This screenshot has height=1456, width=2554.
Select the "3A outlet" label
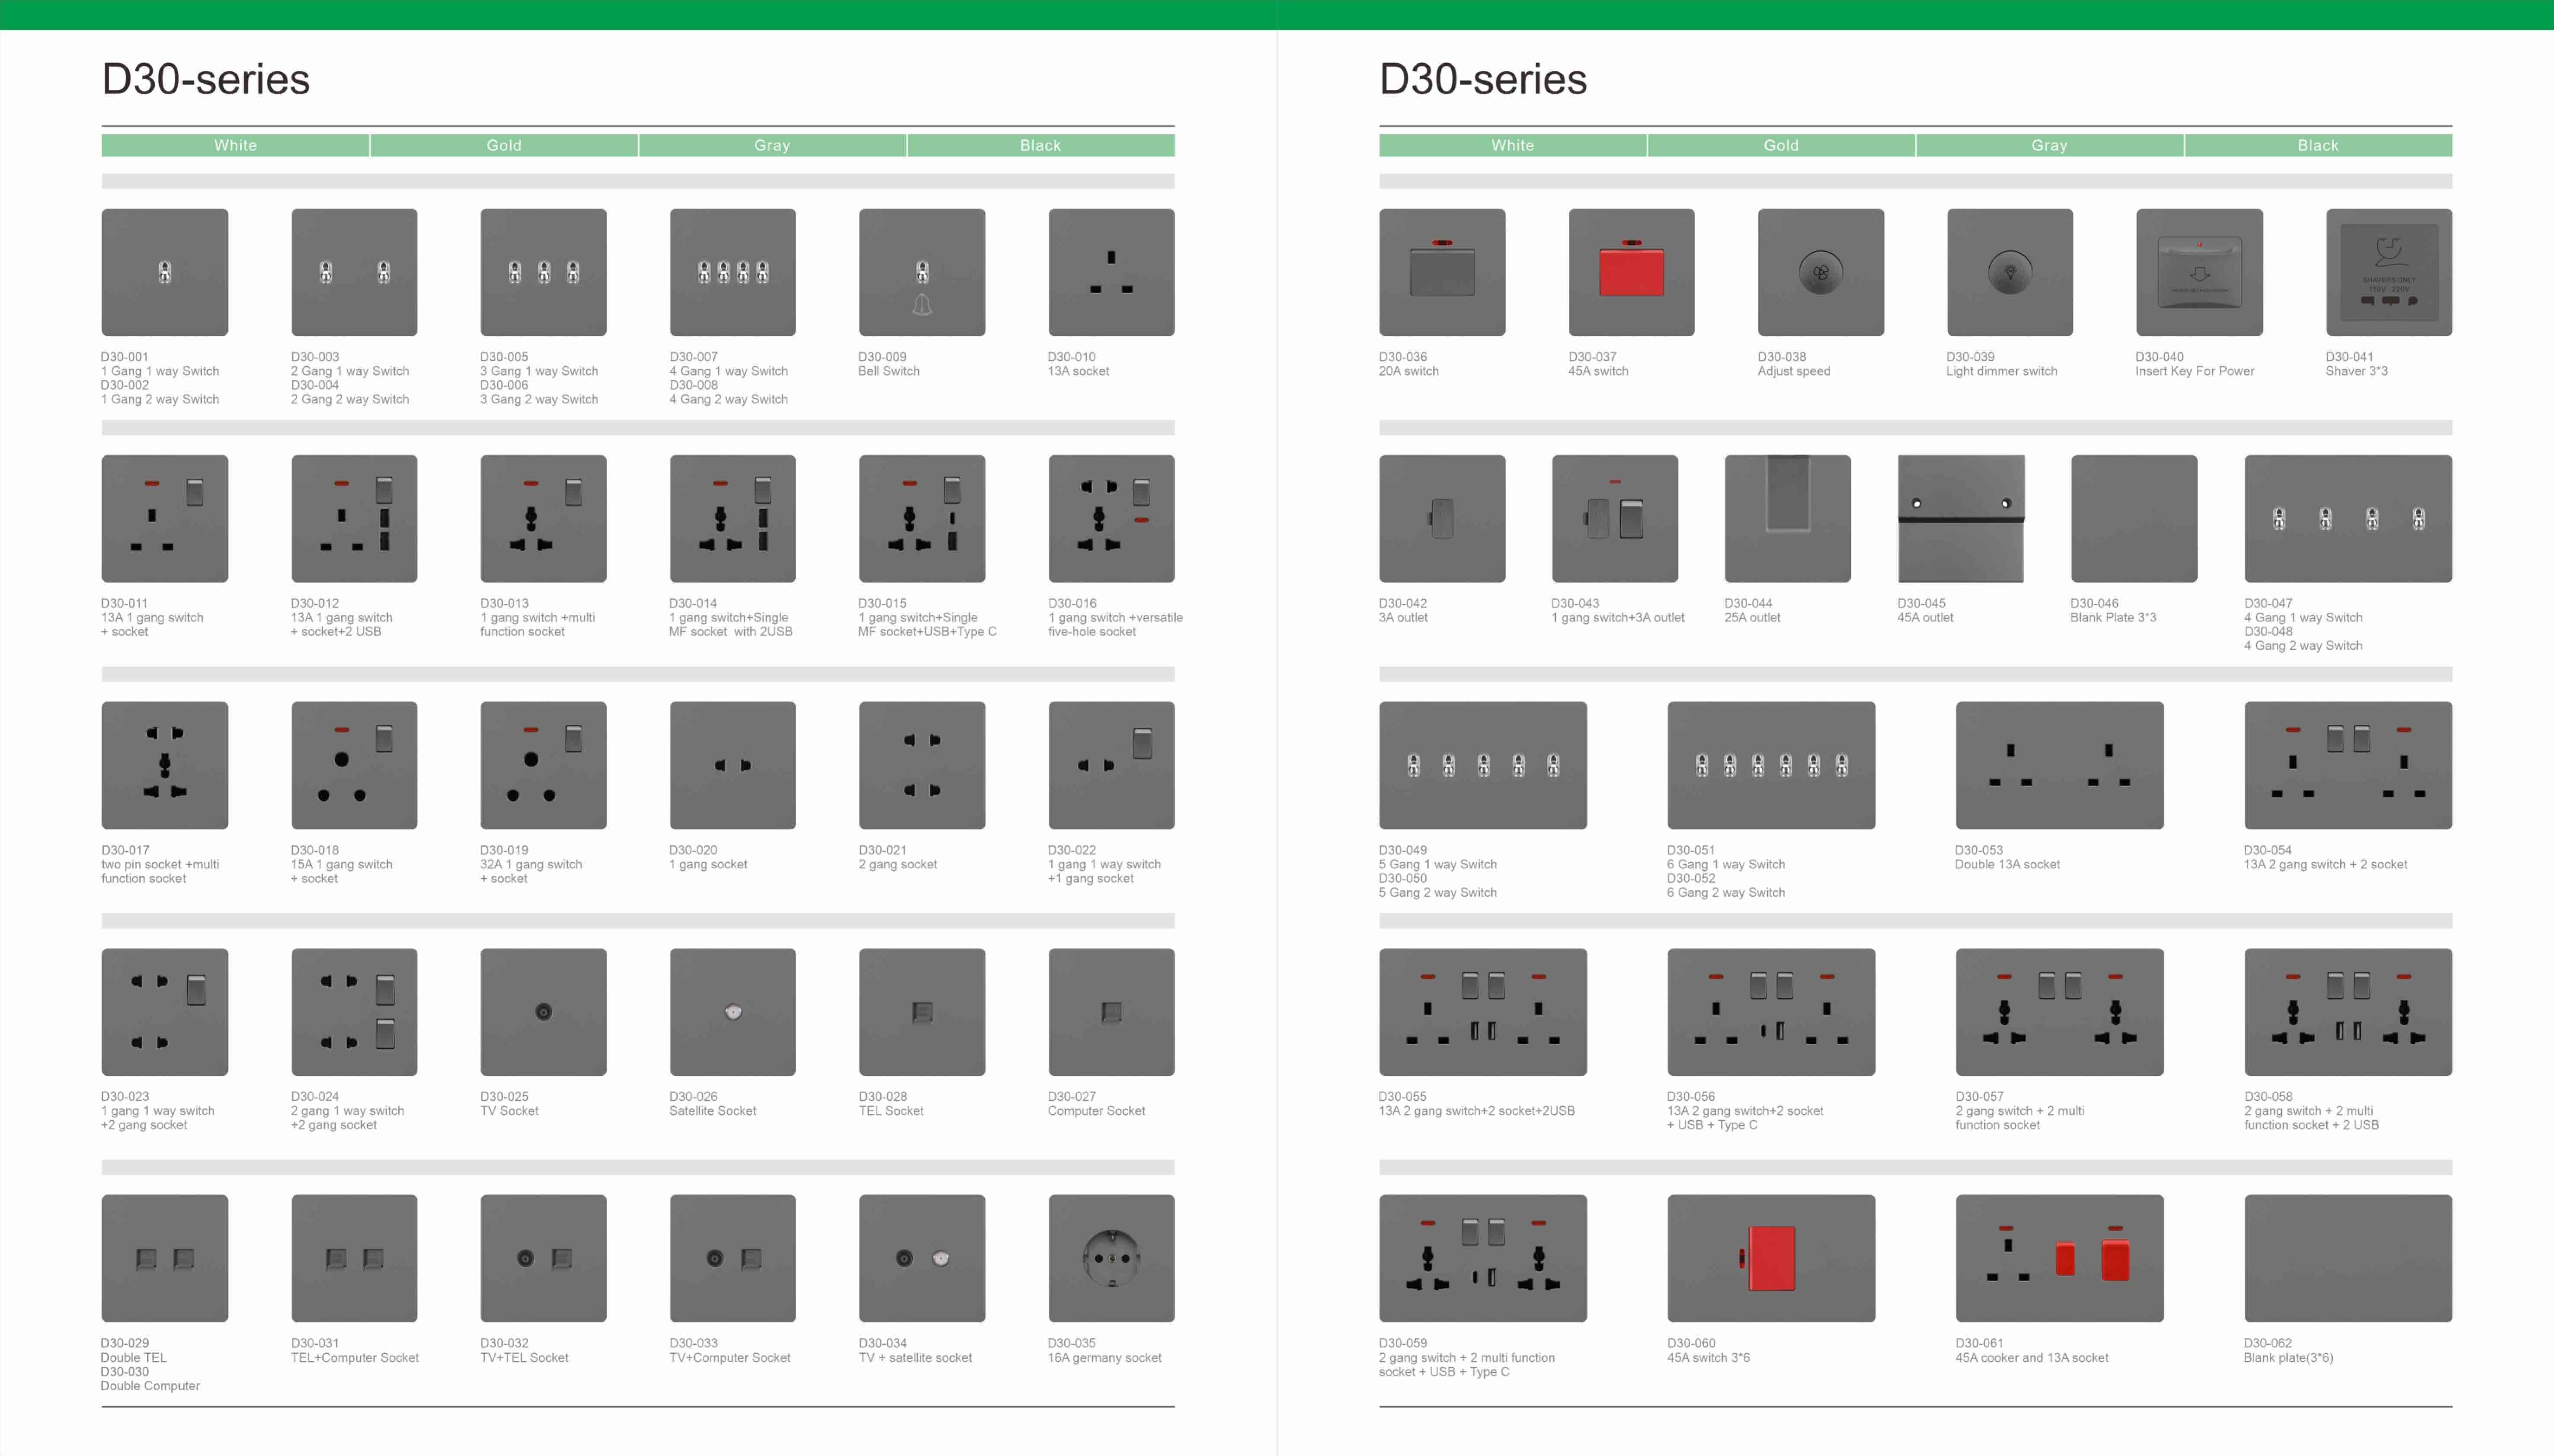pos(1403,618)
